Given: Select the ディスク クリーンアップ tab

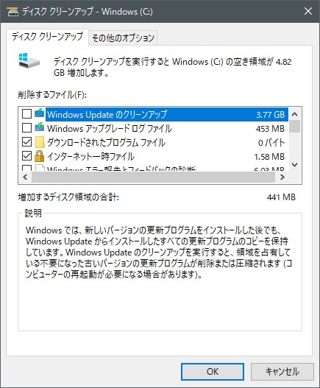Looking at the screenshot, I should click(x=47, y=37).
